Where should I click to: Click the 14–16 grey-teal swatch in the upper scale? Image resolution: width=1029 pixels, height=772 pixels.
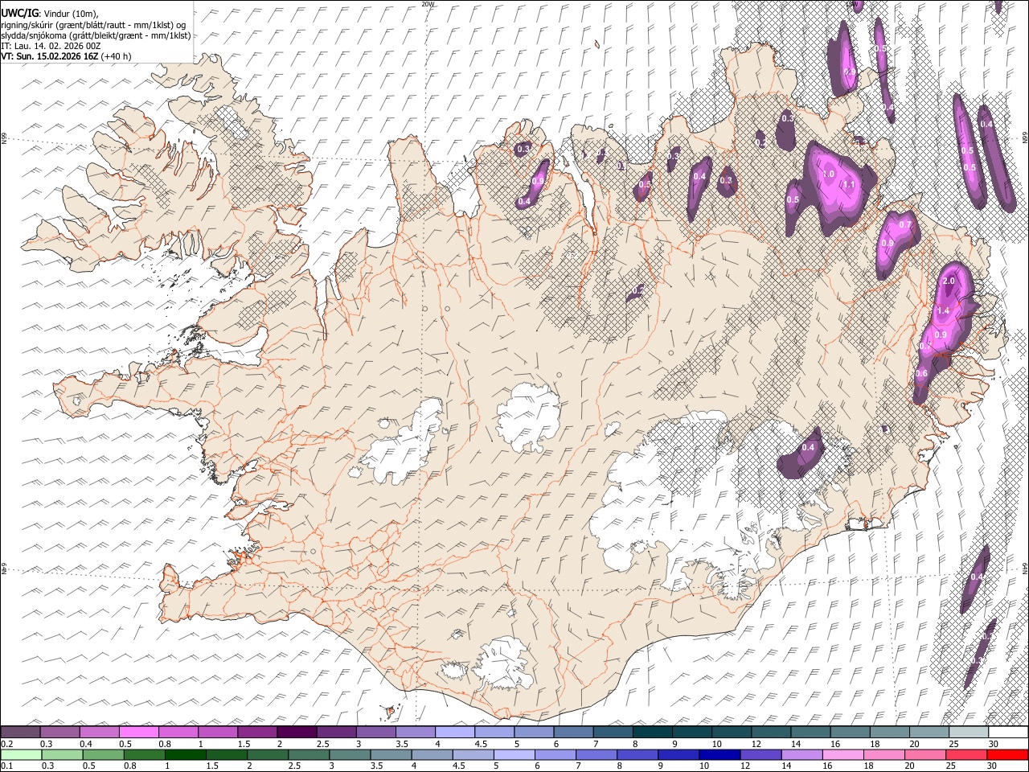point(810,733)
